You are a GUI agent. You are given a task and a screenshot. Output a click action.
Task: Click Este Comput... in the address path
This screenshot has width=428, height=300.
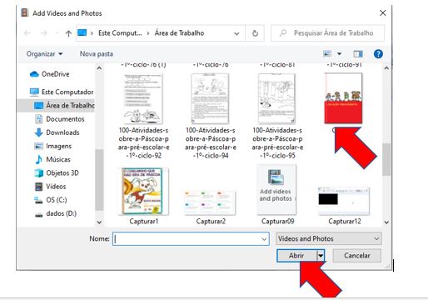[x=120, y=33]
